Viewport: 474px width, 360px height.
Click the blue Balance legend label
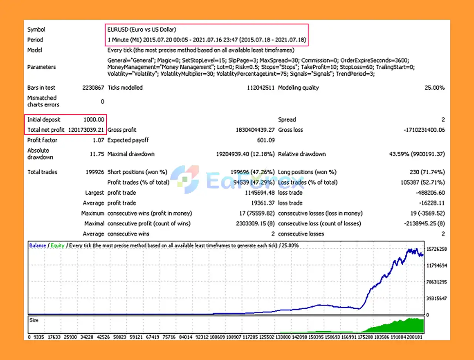coord(37,245)
